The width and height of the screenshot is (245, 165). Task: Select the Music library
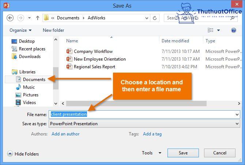(x=29, y=87)
